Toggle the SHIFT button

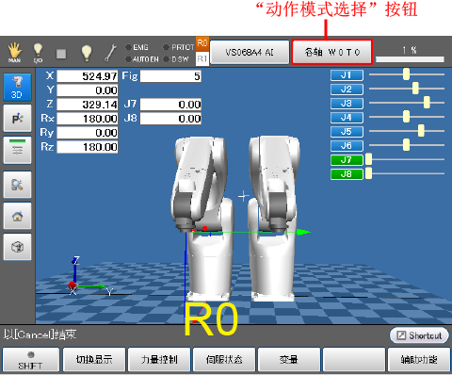[30, 360]
